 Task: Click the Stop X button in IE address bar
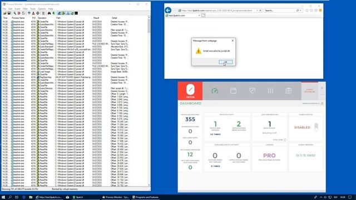click(260, 11)
